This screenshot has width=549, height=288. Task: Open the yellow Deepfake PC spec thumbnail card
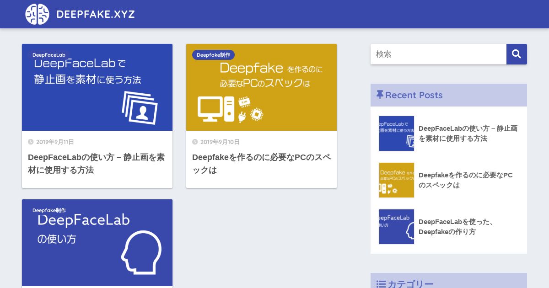[261, 87]
